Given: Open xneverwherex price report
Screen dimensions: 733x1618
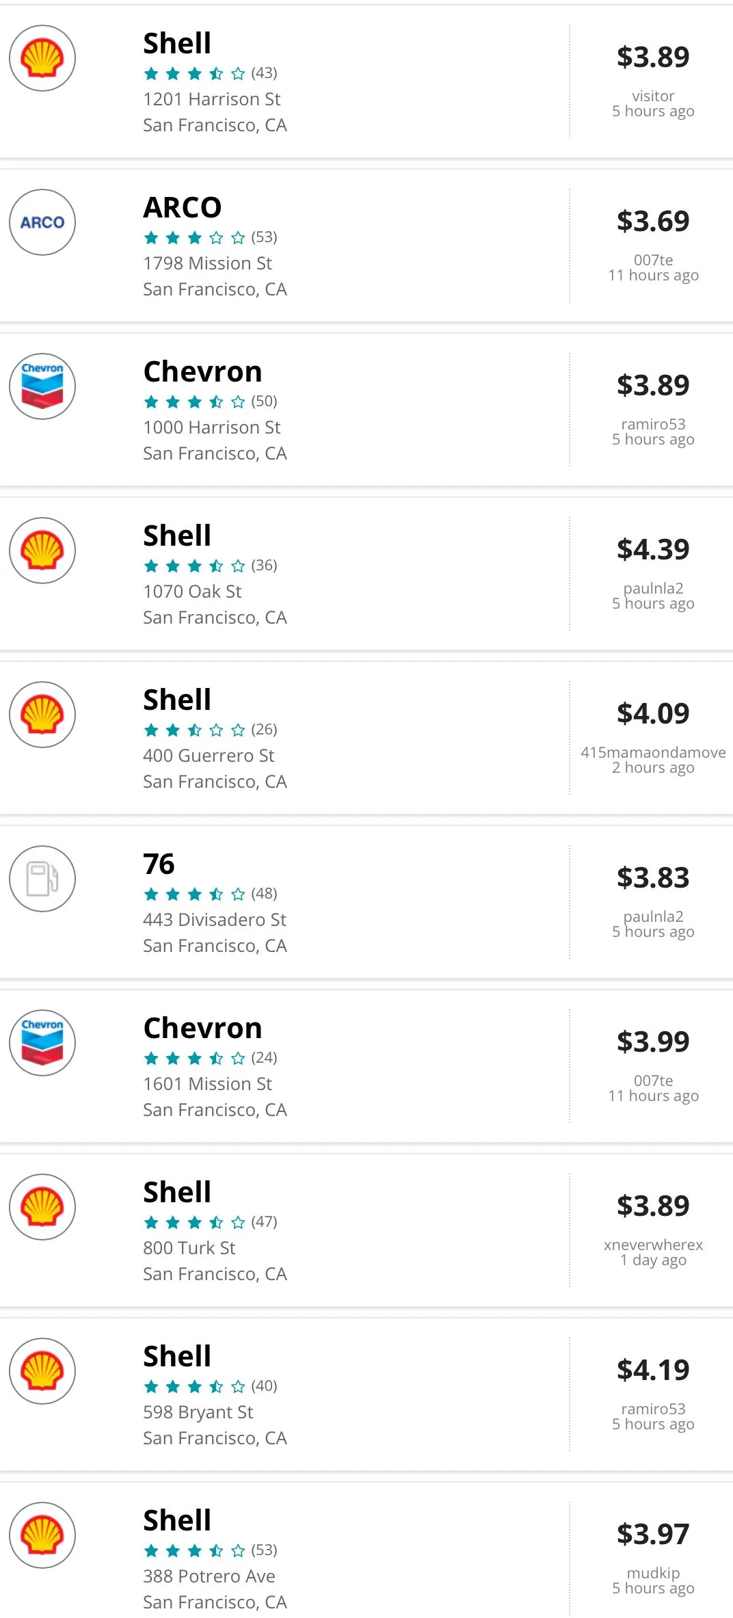Looking at the screenshot, I should (653, 1245).
